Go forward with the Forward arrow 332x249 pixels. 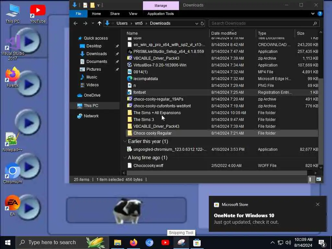point(85,23)
